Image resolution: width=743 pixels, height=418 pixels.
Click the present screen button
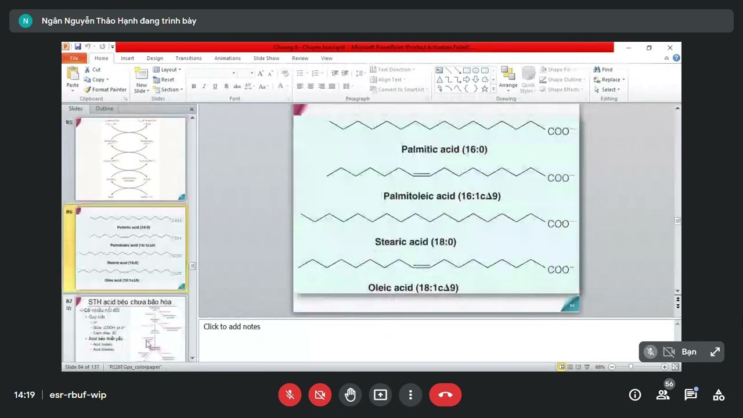(x=380, y=395)
